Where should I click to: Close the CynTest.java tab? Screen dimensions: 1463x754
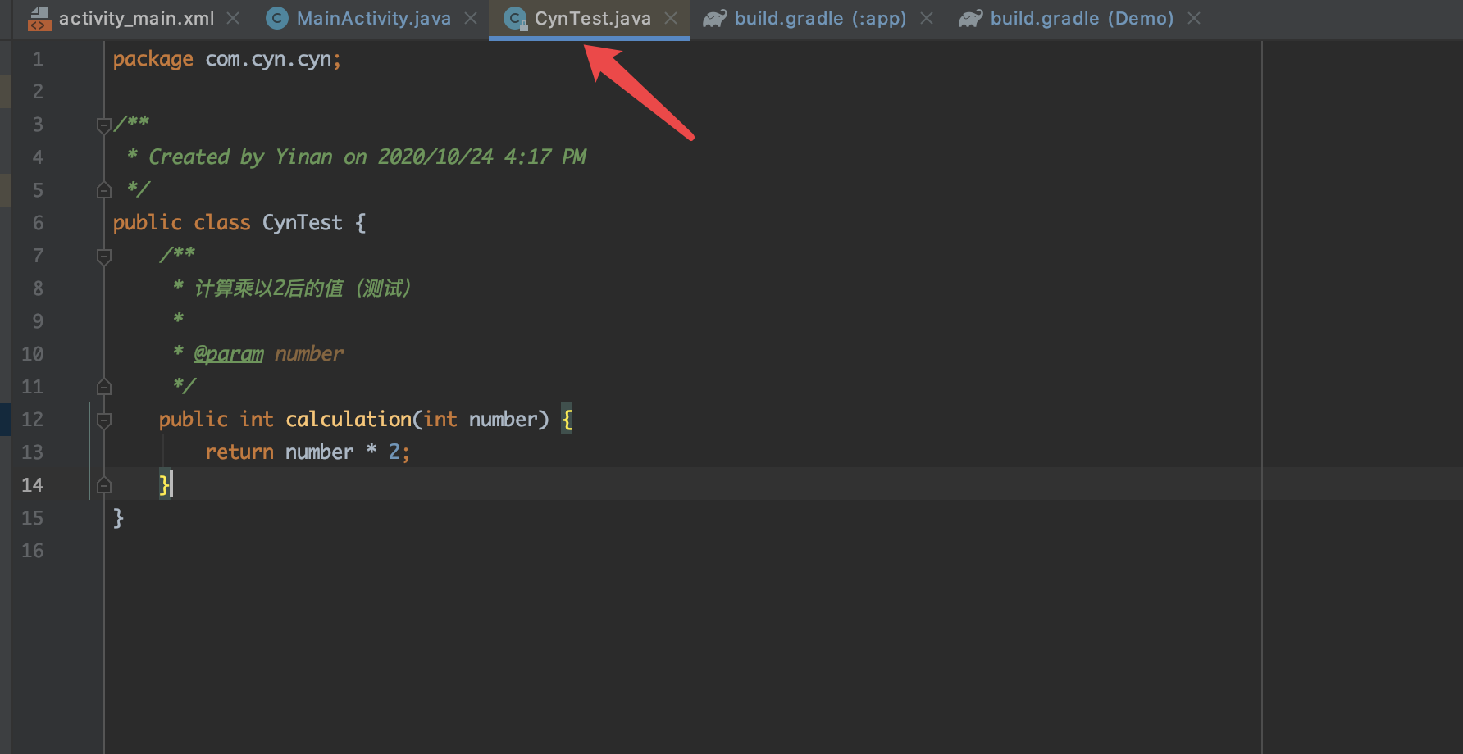pos(671,18)
